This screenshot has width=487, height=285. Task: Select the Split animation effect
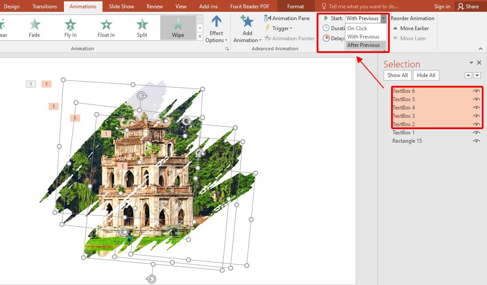[141, 27]
